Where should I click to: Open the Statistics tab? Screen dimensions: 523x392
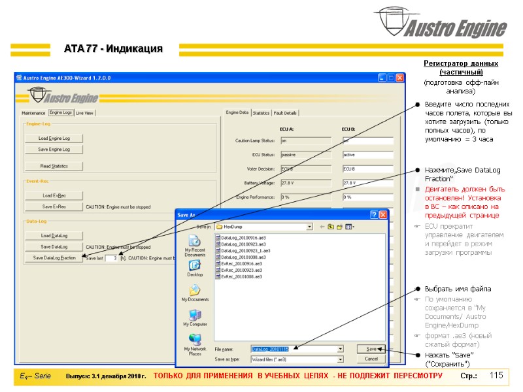pos(261,113)
